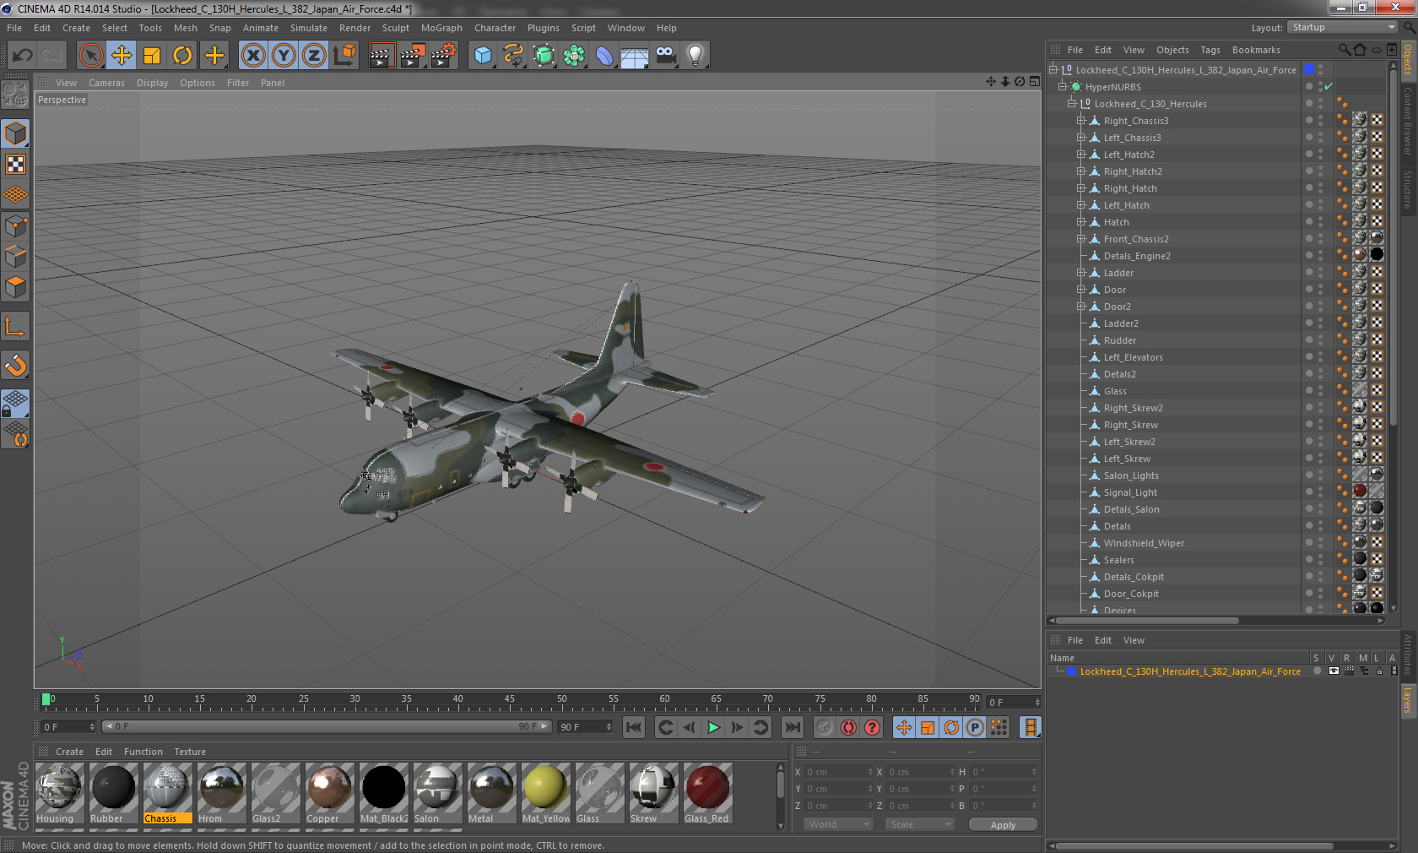Expand the Door2 object
This screenshot has width=1418, height=853.
[1081, 307]
